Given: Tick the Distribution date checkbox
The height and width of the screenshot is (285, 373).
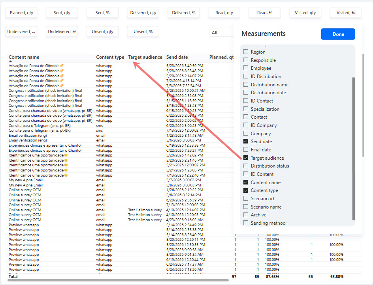Looking at the screenshot, I should pyautogui.click(x=246, y=93).
